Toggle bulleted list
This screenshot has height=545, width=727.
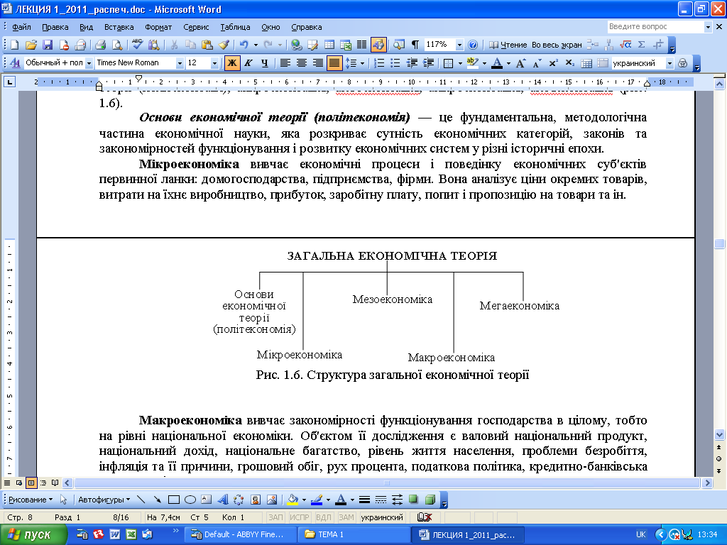395,63
